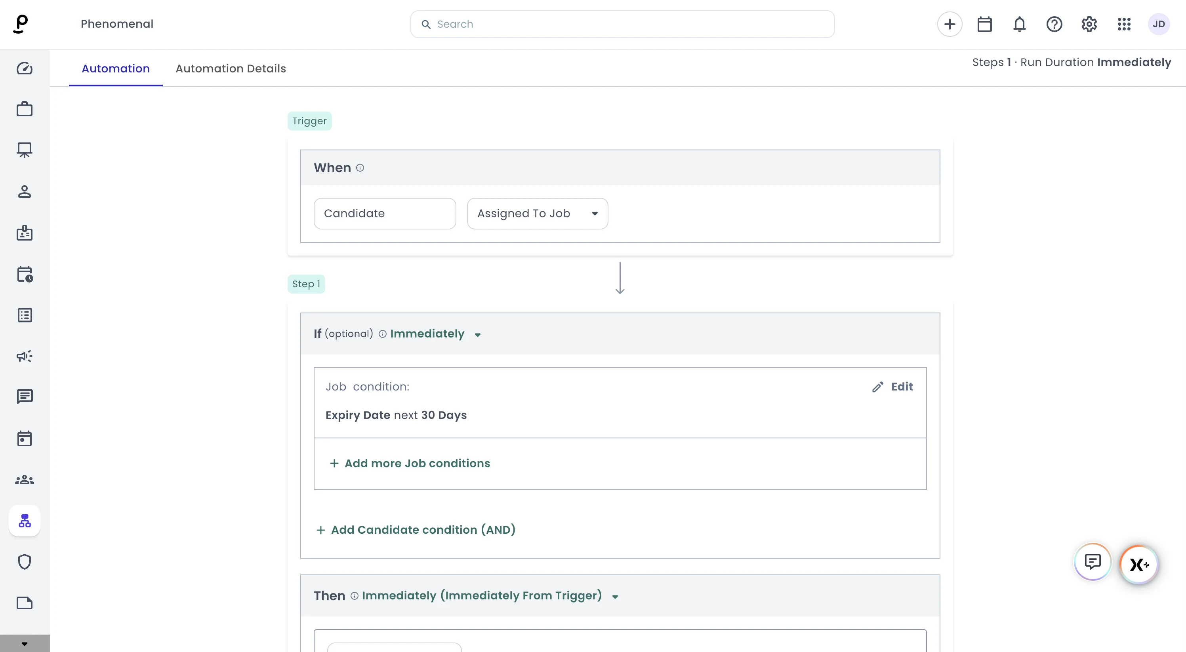Open the chat feedback floating button

[x=1093, y=561]
